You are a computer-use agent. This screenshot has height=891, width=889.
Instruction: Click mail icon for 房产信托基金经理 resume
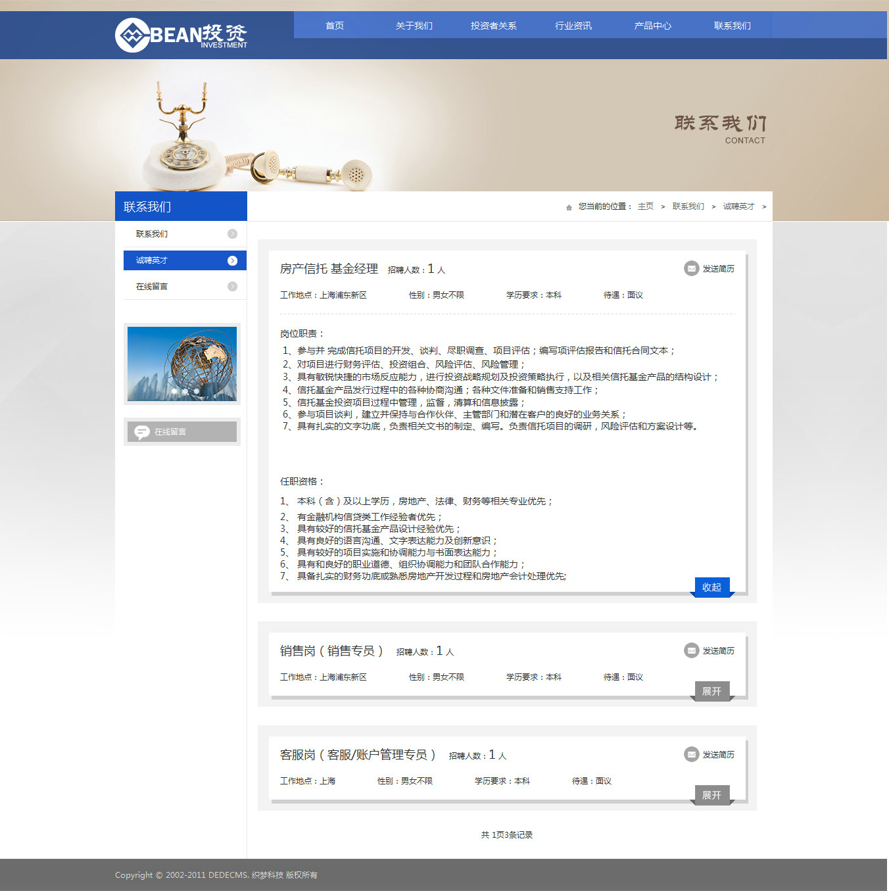(691, 268)
